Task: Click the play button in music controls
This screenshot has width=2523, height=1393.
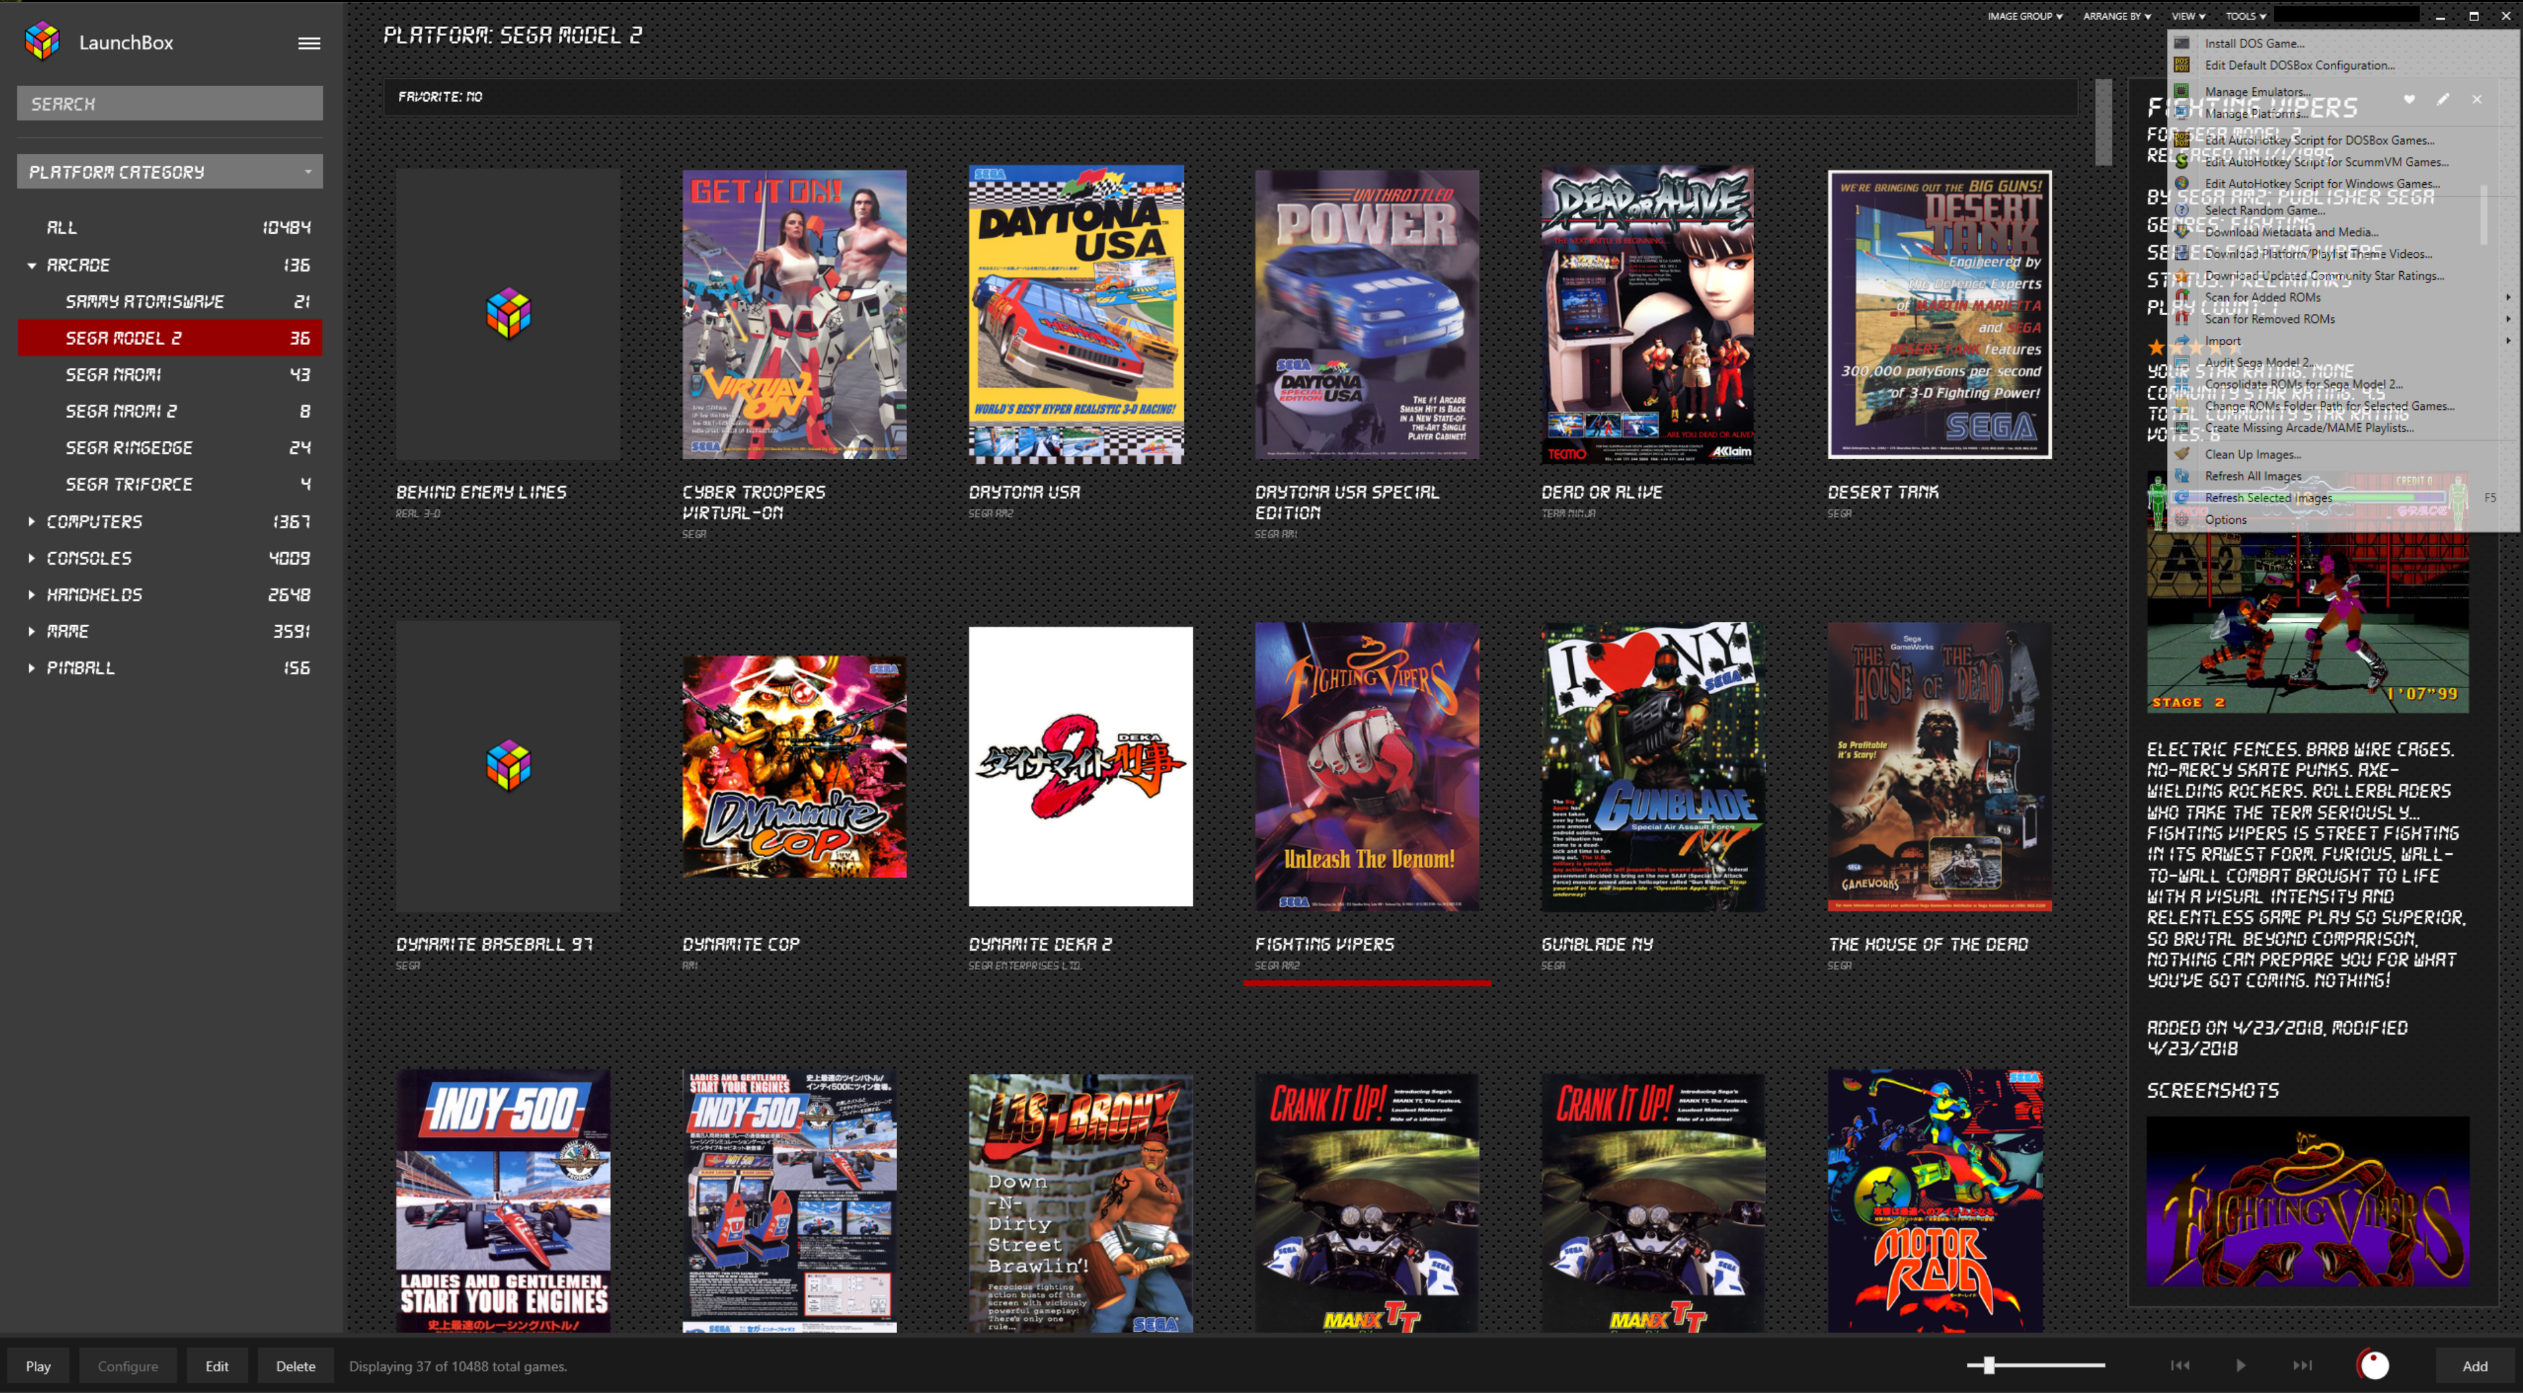Action: click(x=2240, y=1365)
